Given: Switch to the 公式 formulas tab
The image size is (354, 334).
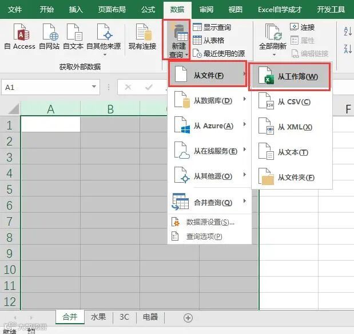Looking at the screenshot, I should coord(148,10).
